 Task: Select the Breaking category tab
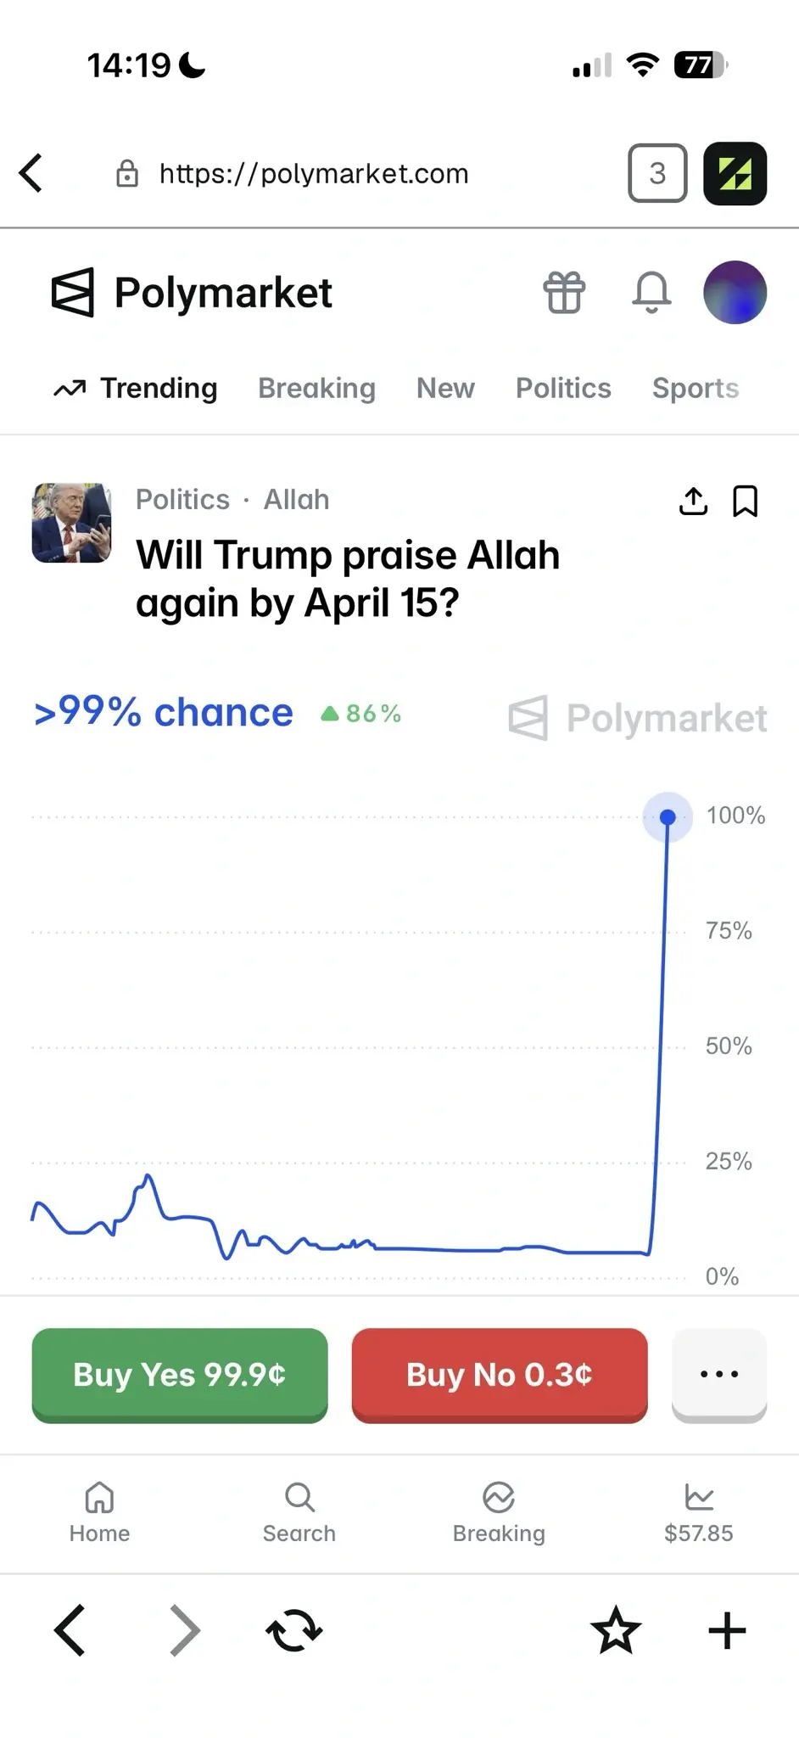coord(316,388)
